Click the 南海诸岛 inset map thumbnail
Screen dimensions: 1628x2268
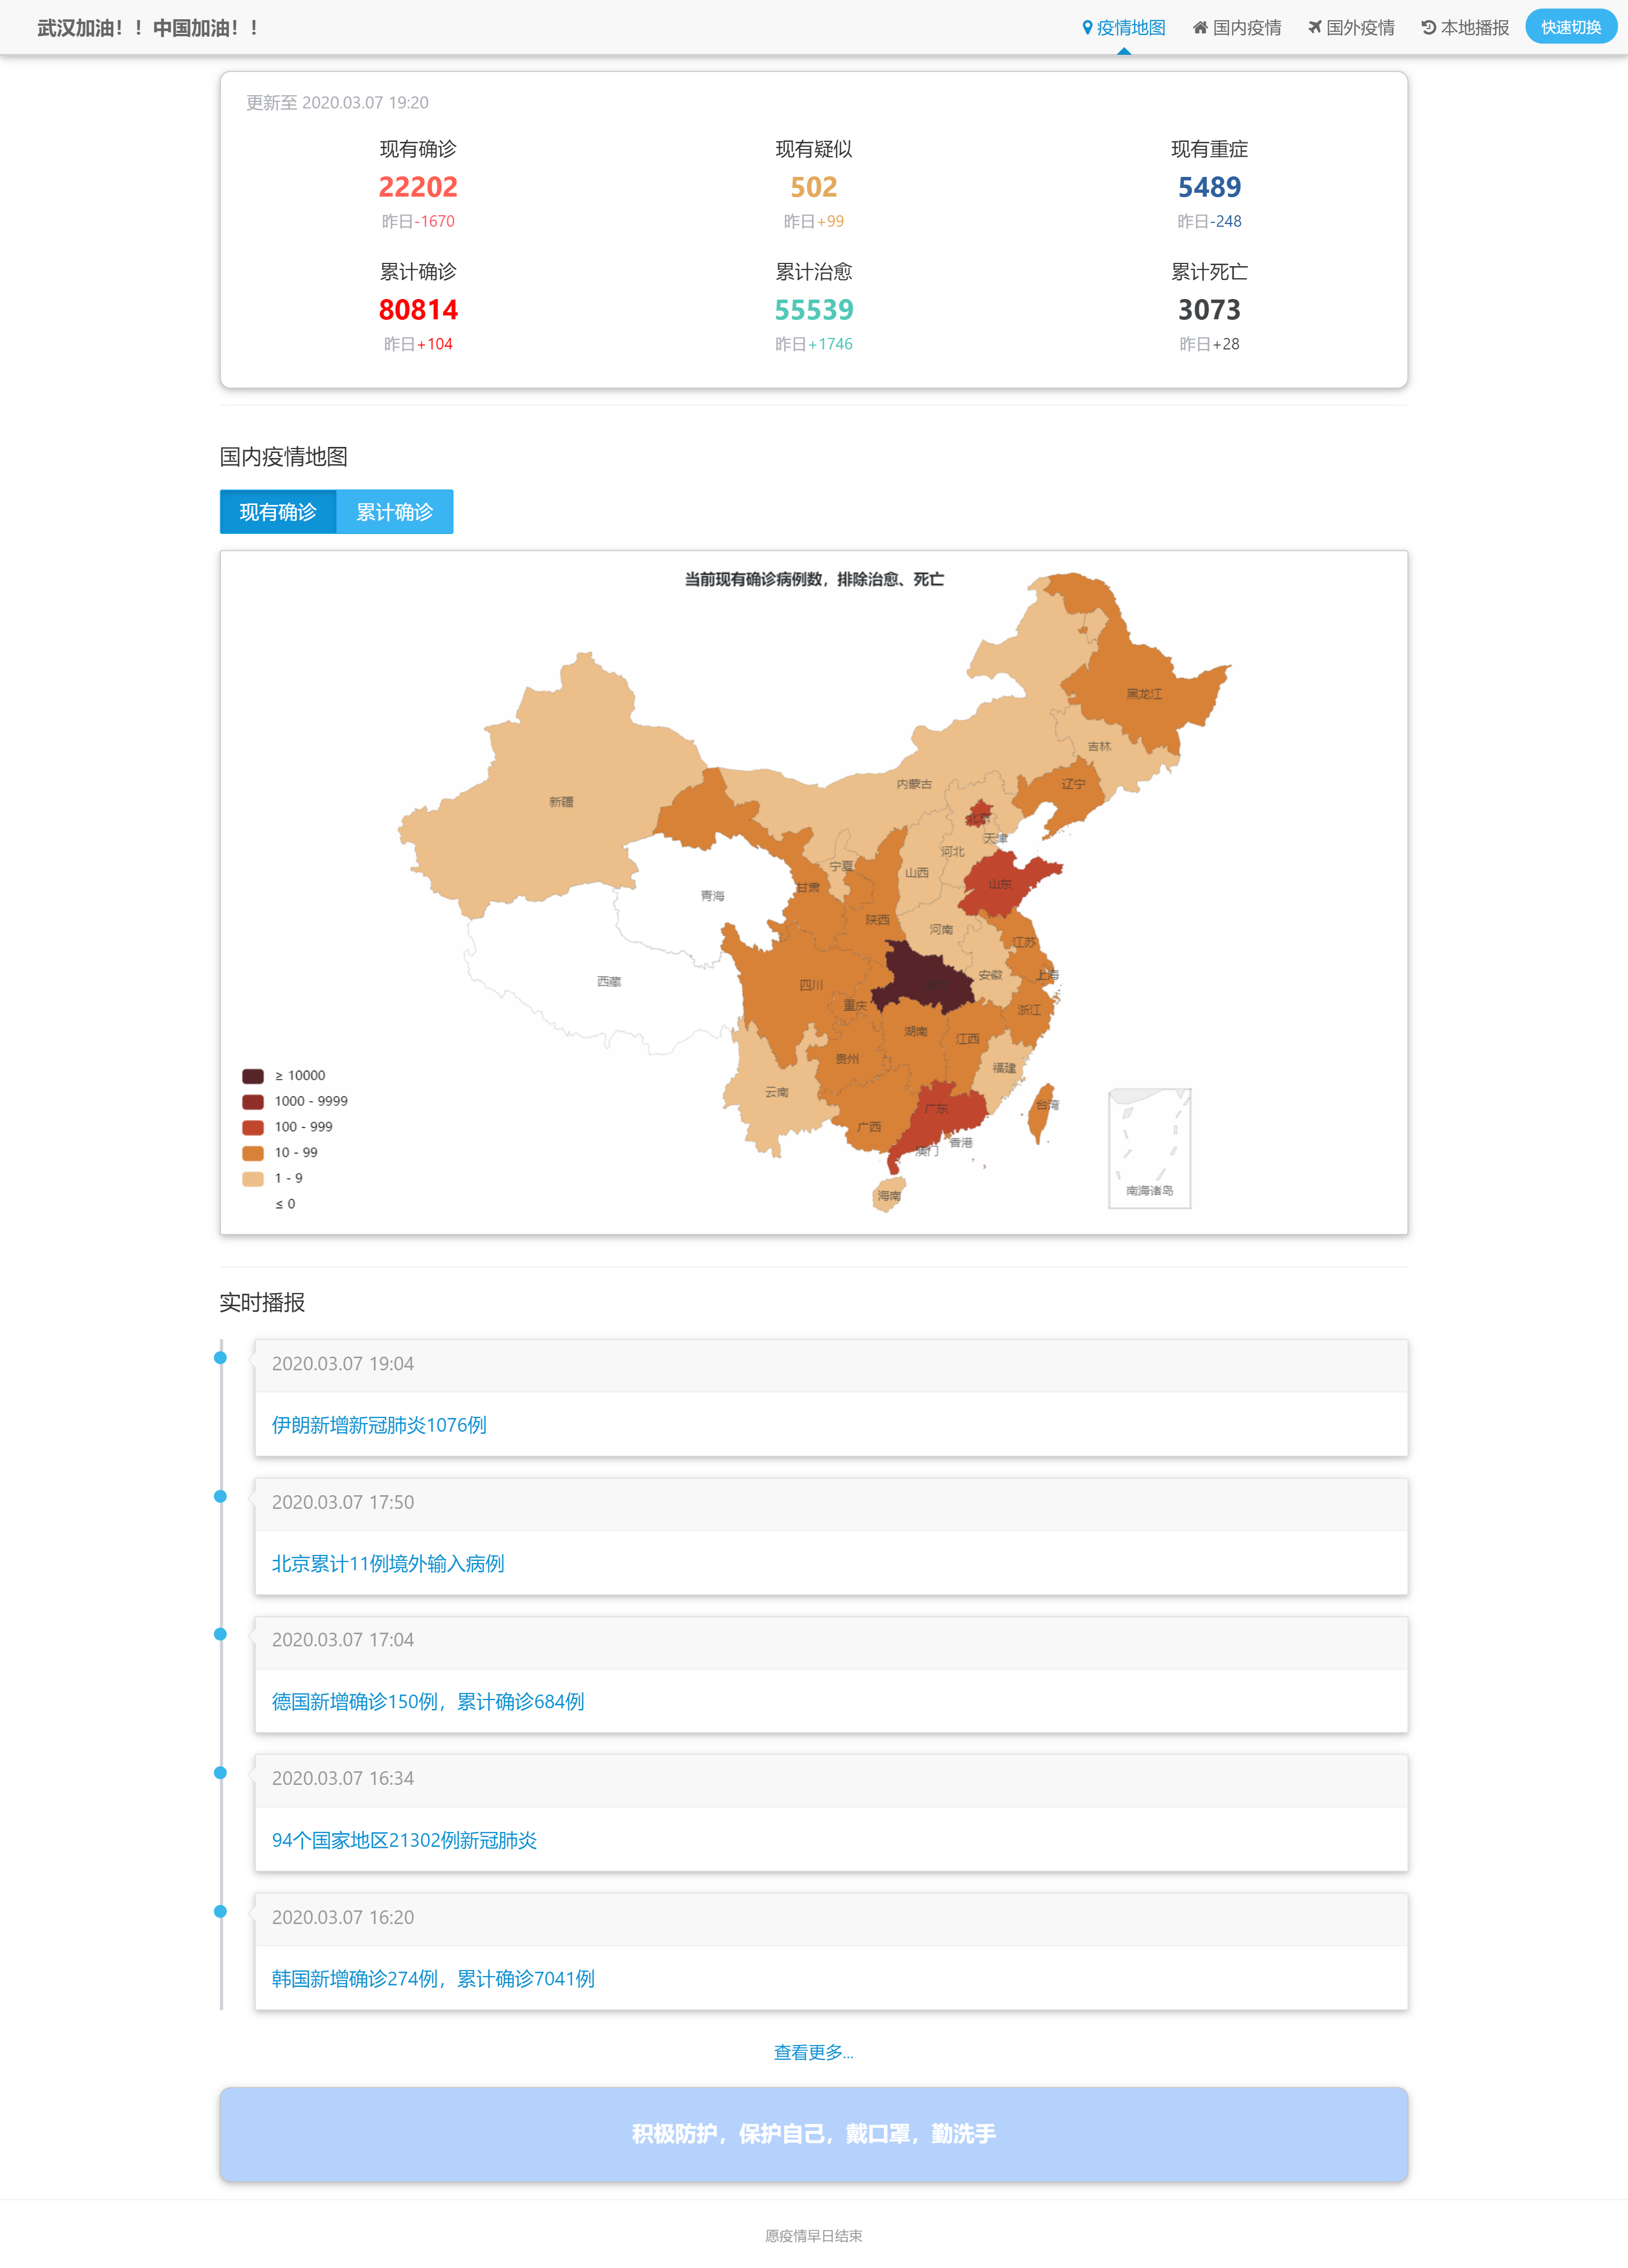(x=1149, y=1148)
